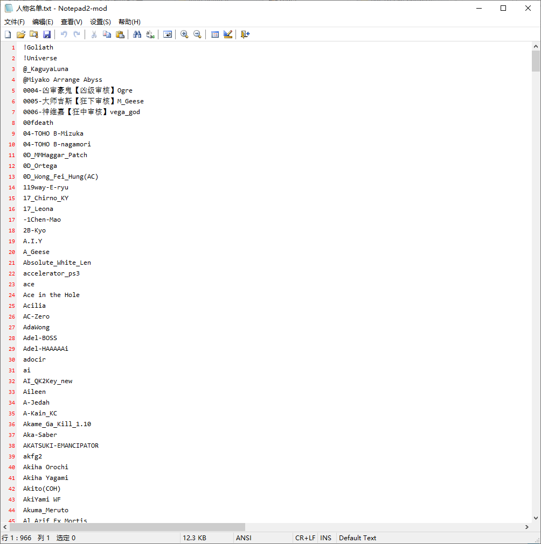This screenshot has height=544, width=541.
Task: Paste from clipboard using the toolbar icon
Action: [120, 34]
